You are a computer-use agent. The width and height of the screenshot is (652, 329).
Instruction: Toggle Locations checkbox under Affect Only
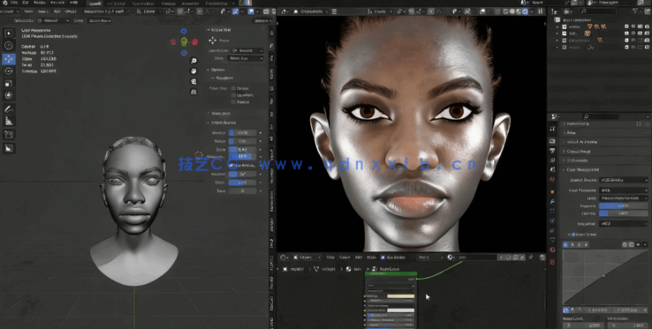point(234,95)
